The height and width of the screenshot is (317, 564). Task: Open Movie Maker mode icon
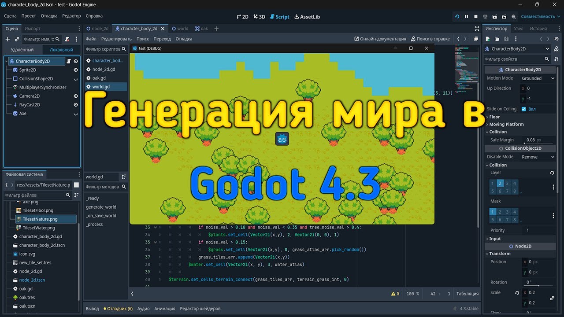(x=514, y=16)
